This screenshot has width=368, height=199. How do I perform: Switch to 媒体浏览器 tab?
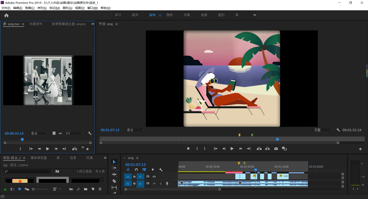pyautogui.click(x=39, y=158)
